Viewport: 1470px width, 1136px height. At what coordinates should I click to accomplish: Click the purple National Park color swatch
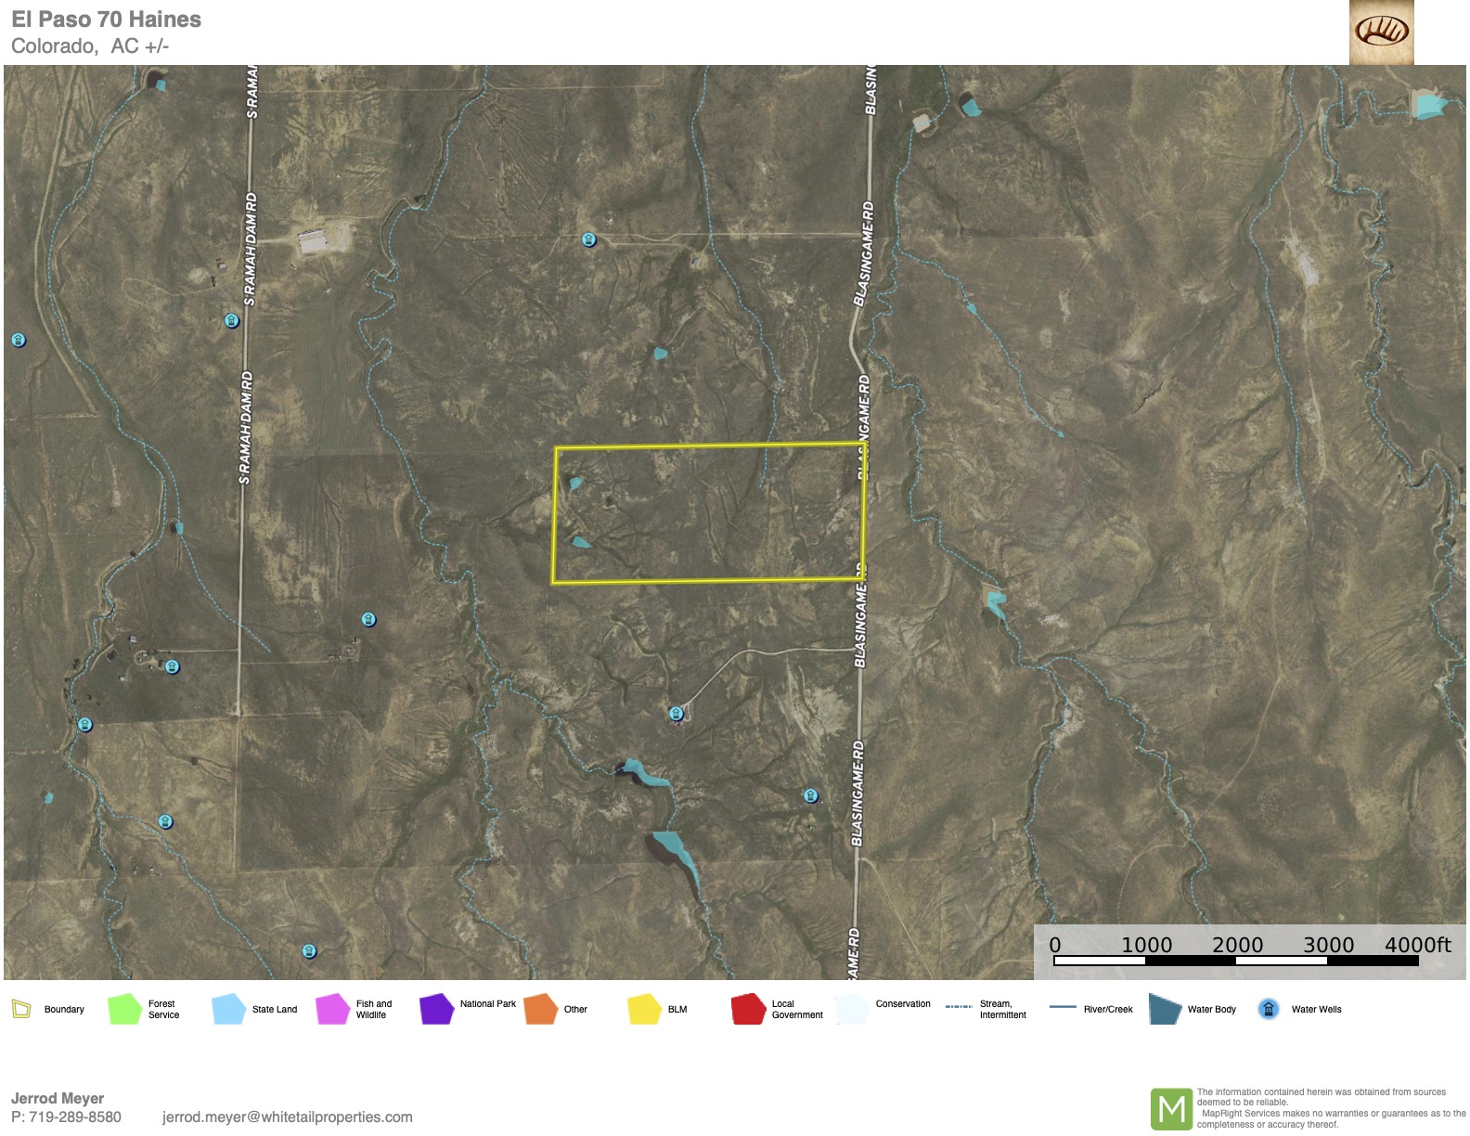(435, 1009)
